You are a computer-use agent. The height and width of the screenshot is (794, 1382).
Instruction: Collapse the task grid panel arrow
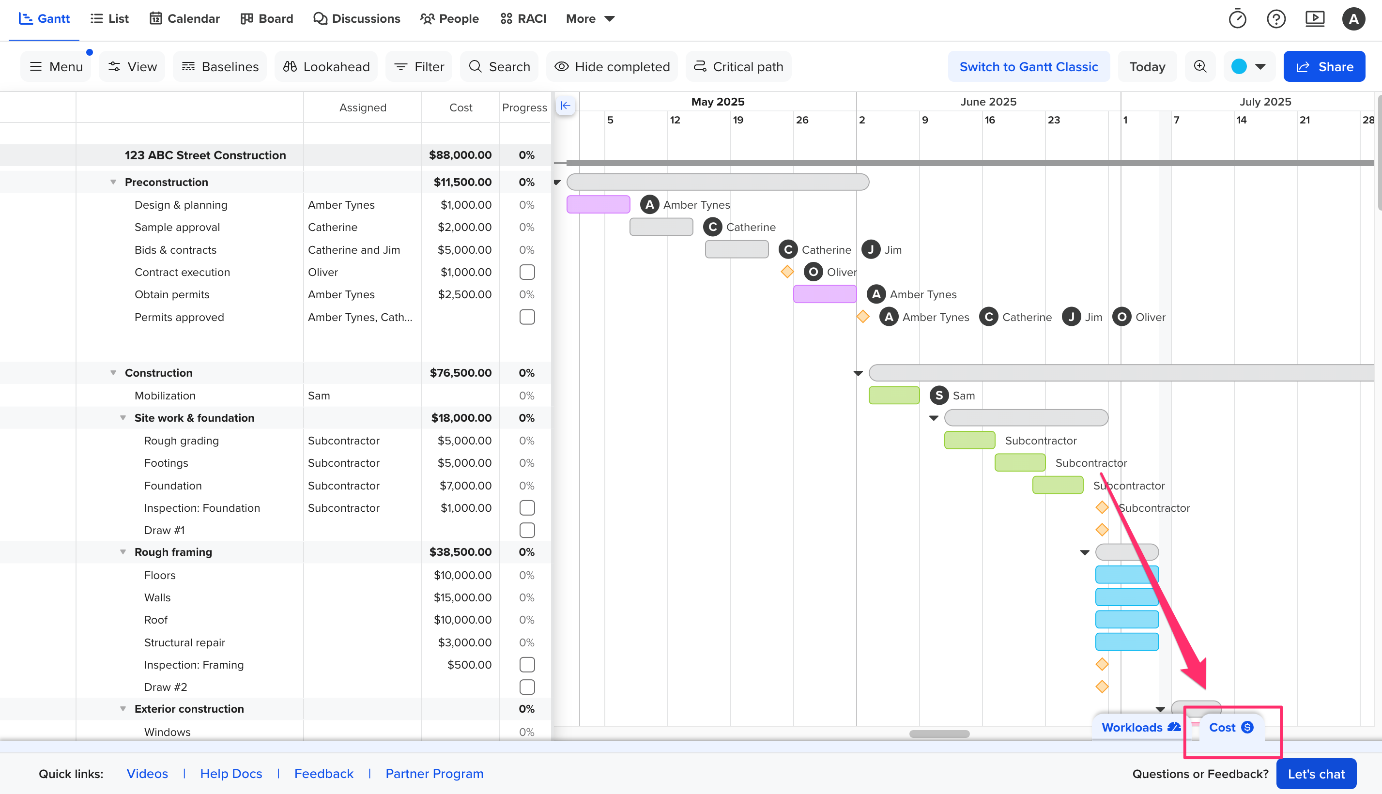(x=566, y=106)
